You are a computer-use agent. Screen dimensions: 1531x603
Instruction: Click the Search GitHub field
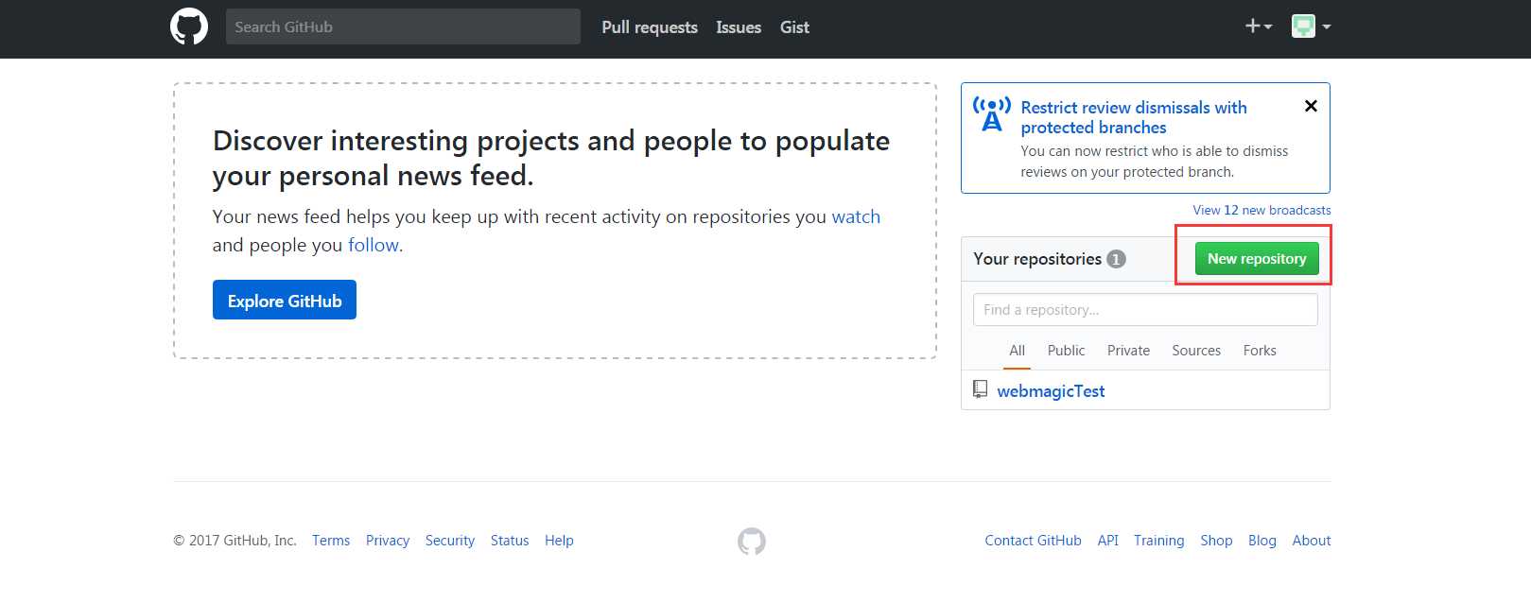403,26
